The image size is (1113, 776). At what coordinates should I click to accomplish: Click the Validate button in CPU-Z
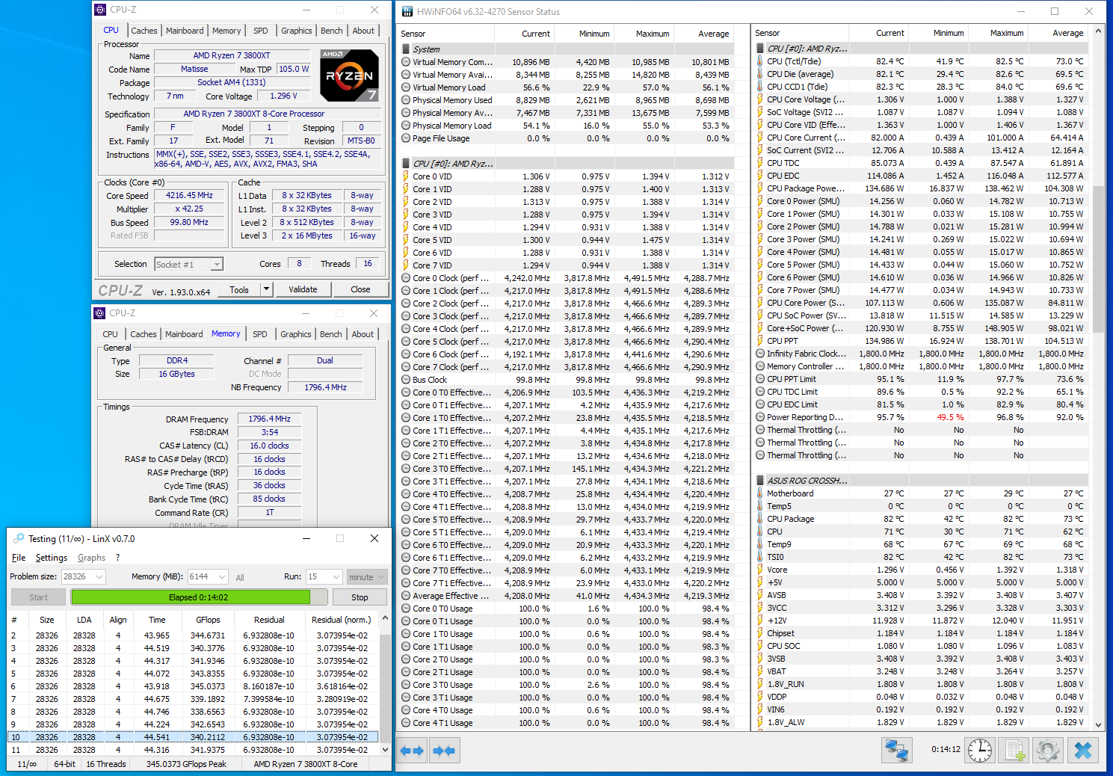pos(303,289)
